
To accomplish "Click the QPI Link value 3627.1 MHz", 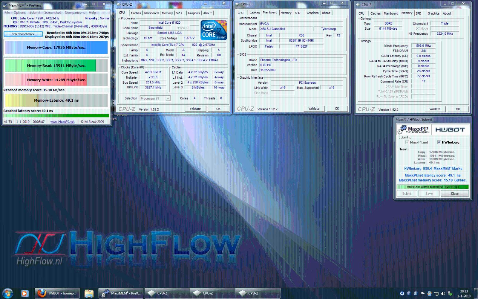I will (x=153, y=87).
